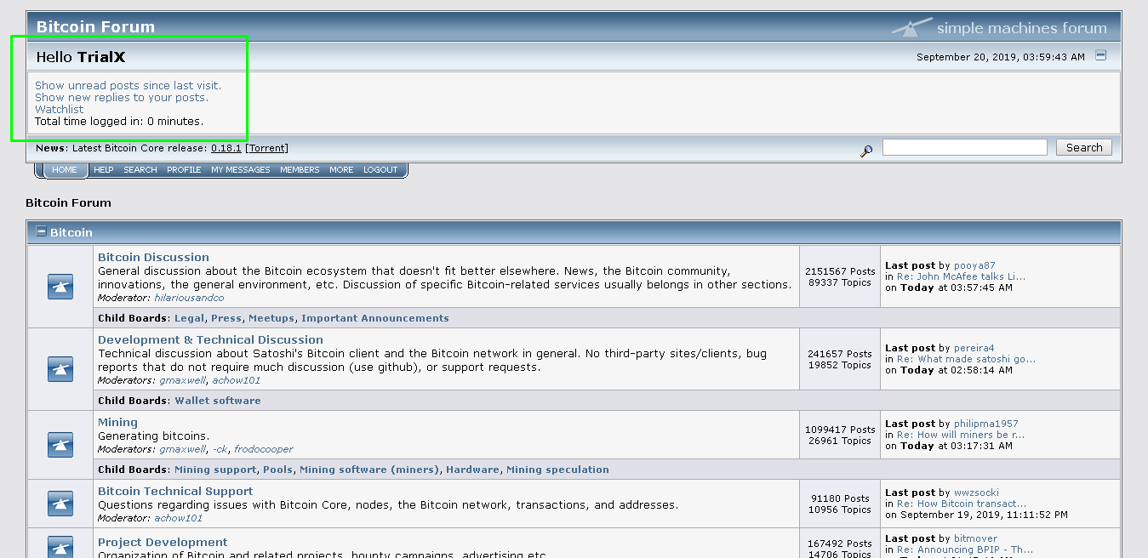Open the Mining board
This screenshot has height=558, width=1148.
117,422
